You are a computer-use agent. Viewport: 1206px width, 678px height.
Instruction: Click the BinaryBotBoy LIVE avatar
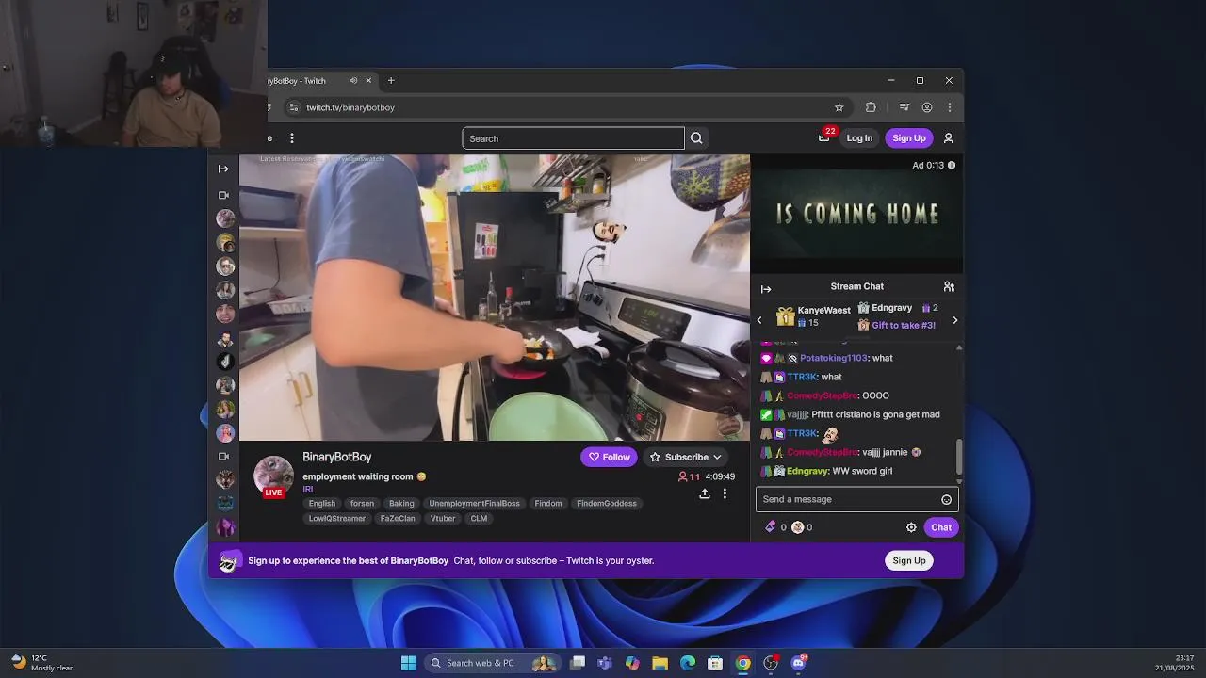pos(273,476)
